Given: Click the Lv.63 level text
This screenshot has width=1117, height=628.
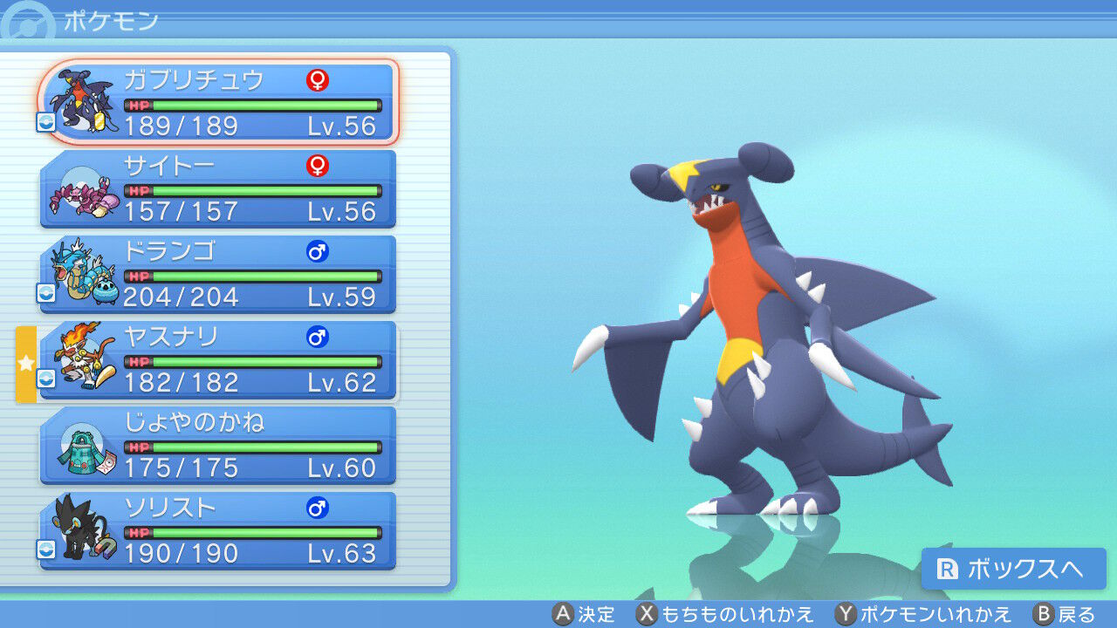Looking at the screenshot, I should [x=342, y=553].
